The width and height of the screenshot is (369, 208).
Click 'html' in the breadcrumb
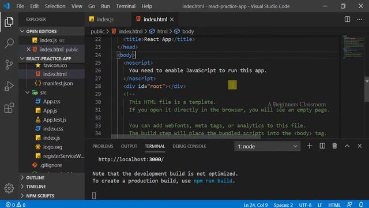tap(163, 31)
